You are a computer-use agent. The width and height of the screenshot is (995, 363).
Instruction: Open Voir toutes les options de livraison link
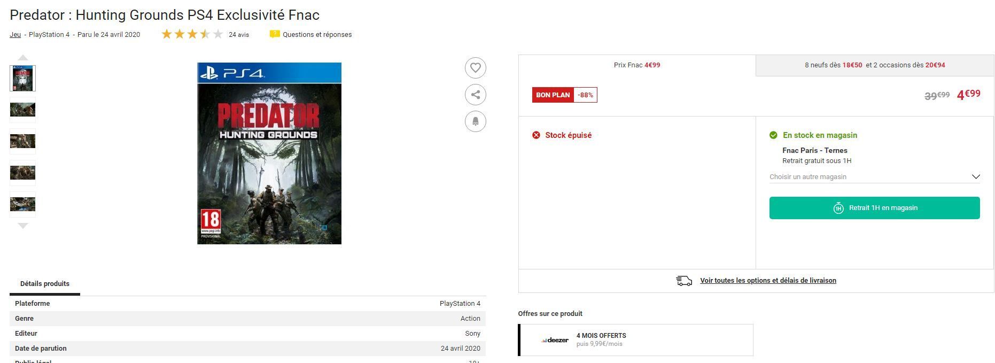point(768,281)
